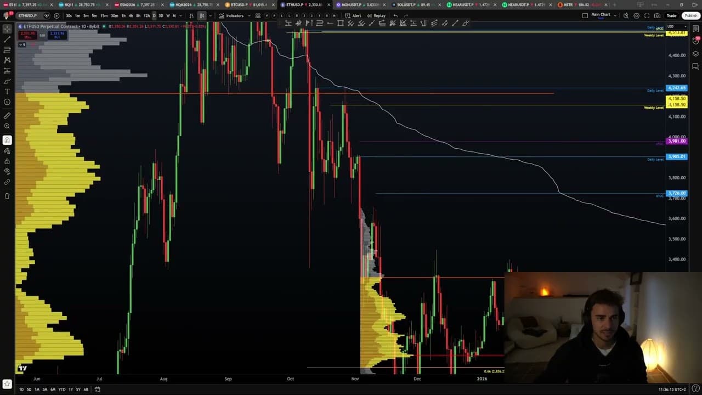The height and width of the screenshot is (395, 702).
Task: Open the Fibonacci tools group
Action: [x=7, y=49]
